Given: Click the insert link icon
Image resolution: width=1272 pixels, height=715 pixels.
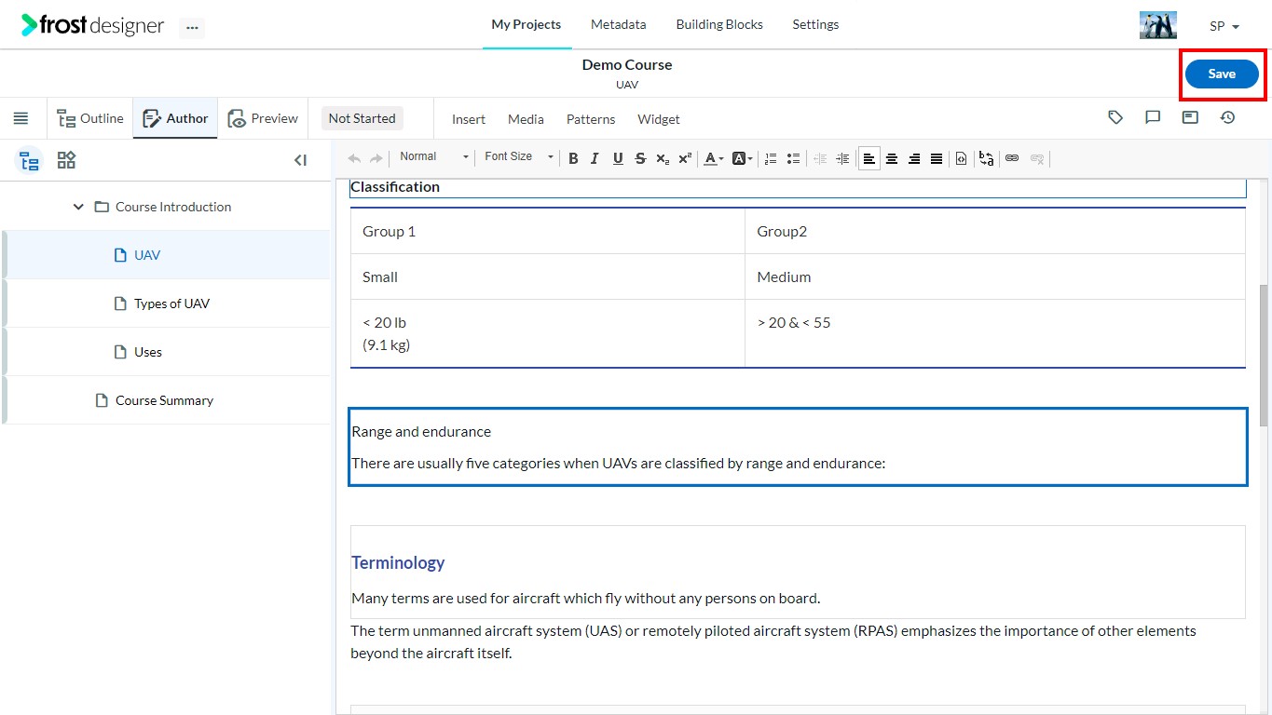Looking at the screenshot, I should [1012, 158].
